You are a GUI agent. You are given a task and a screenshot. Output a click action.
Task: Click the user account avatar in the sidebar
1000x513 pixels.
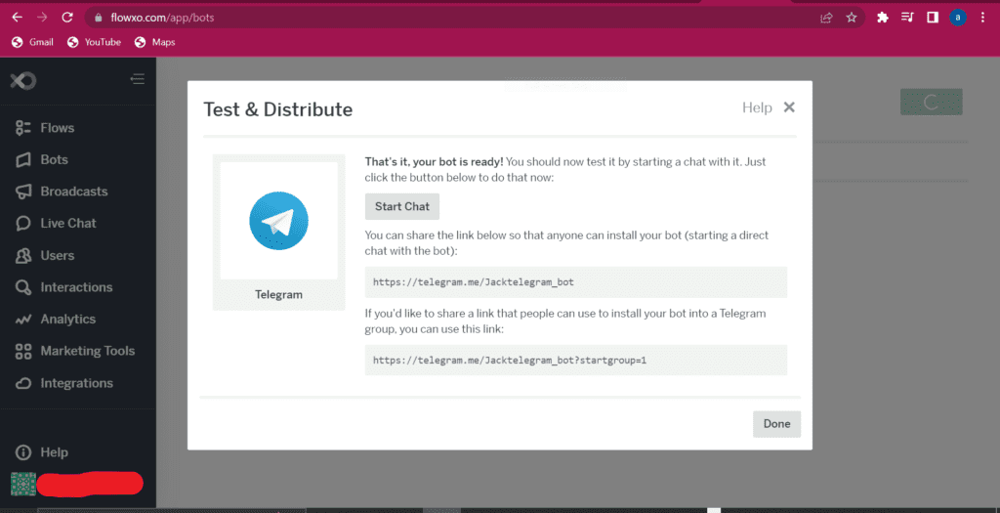[x=23, y=485]
